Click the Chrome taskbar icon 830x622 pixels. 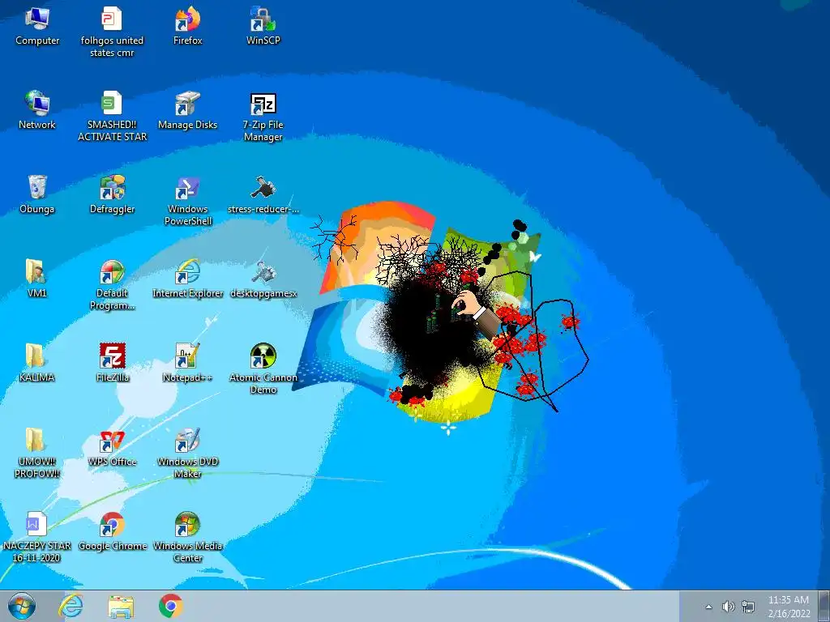click(x=170, y=606)
